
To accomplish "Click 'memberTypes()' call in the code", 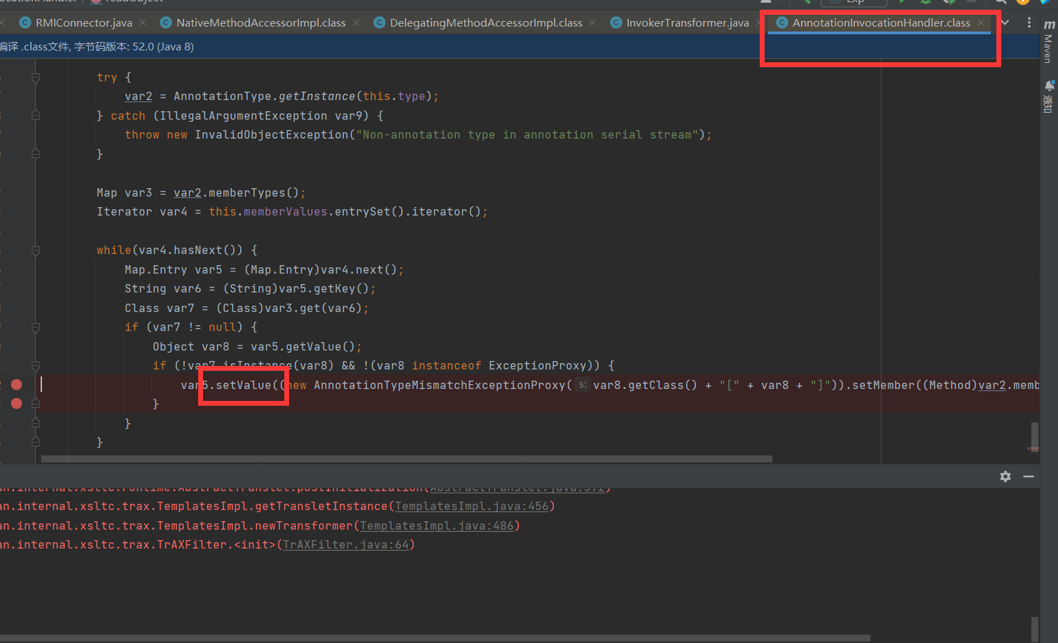I will click(x=253, y=192).
